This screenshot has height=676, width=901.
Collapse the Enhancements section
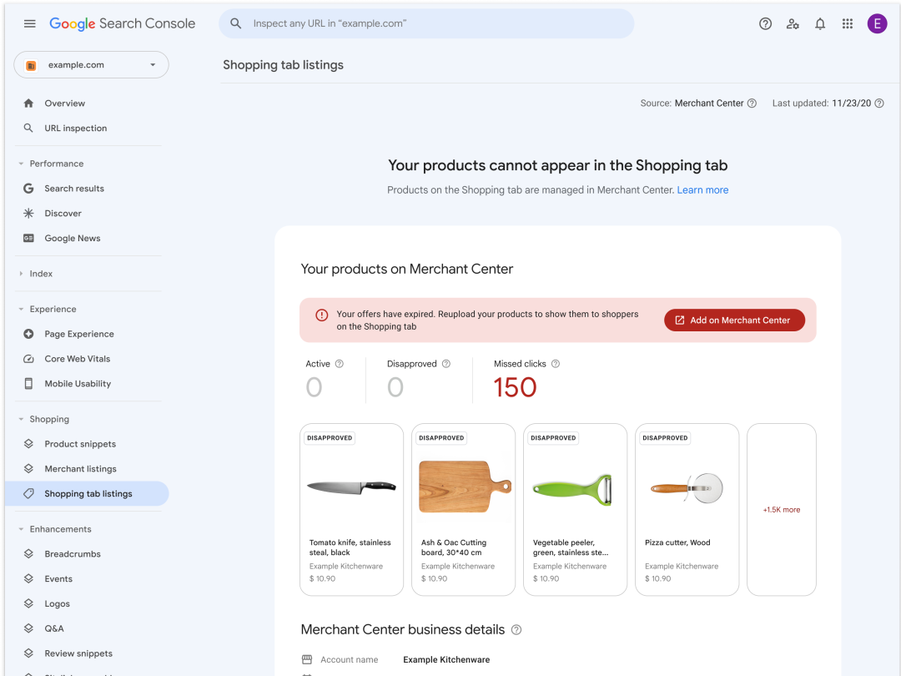coord(21,529)
